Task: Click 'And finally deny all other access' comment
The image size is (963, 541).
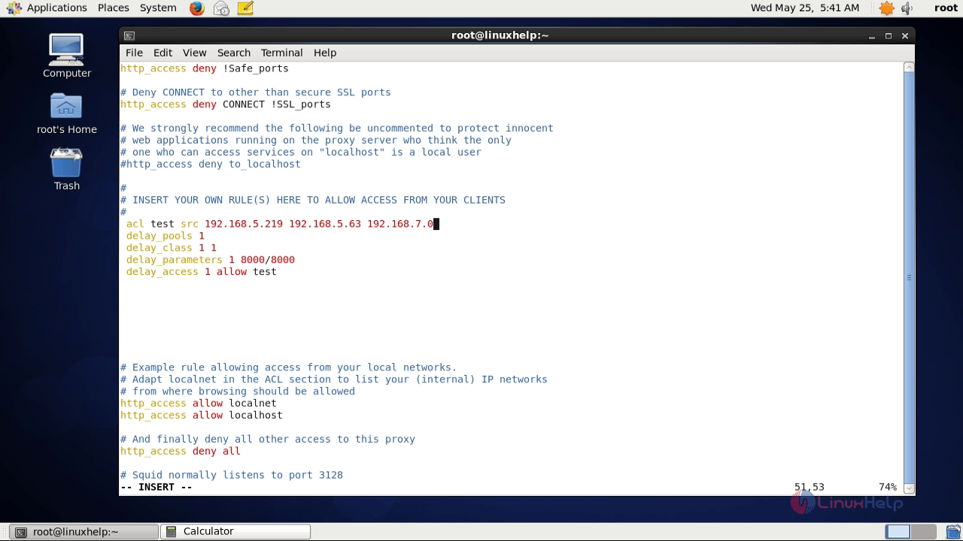Action: (x=267, y=439)
